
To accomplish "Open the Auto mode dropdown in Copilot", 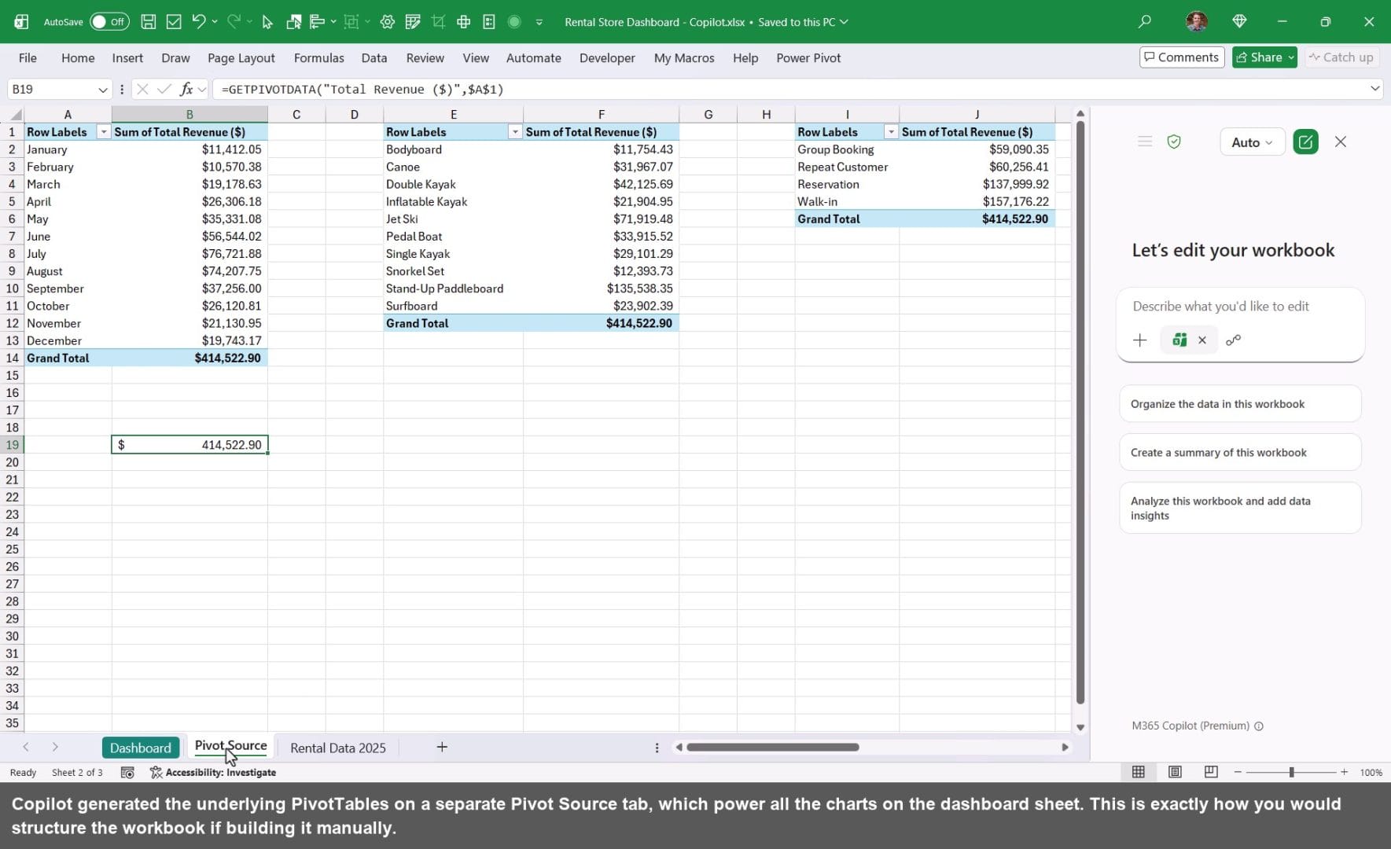I will [1253, 142].
